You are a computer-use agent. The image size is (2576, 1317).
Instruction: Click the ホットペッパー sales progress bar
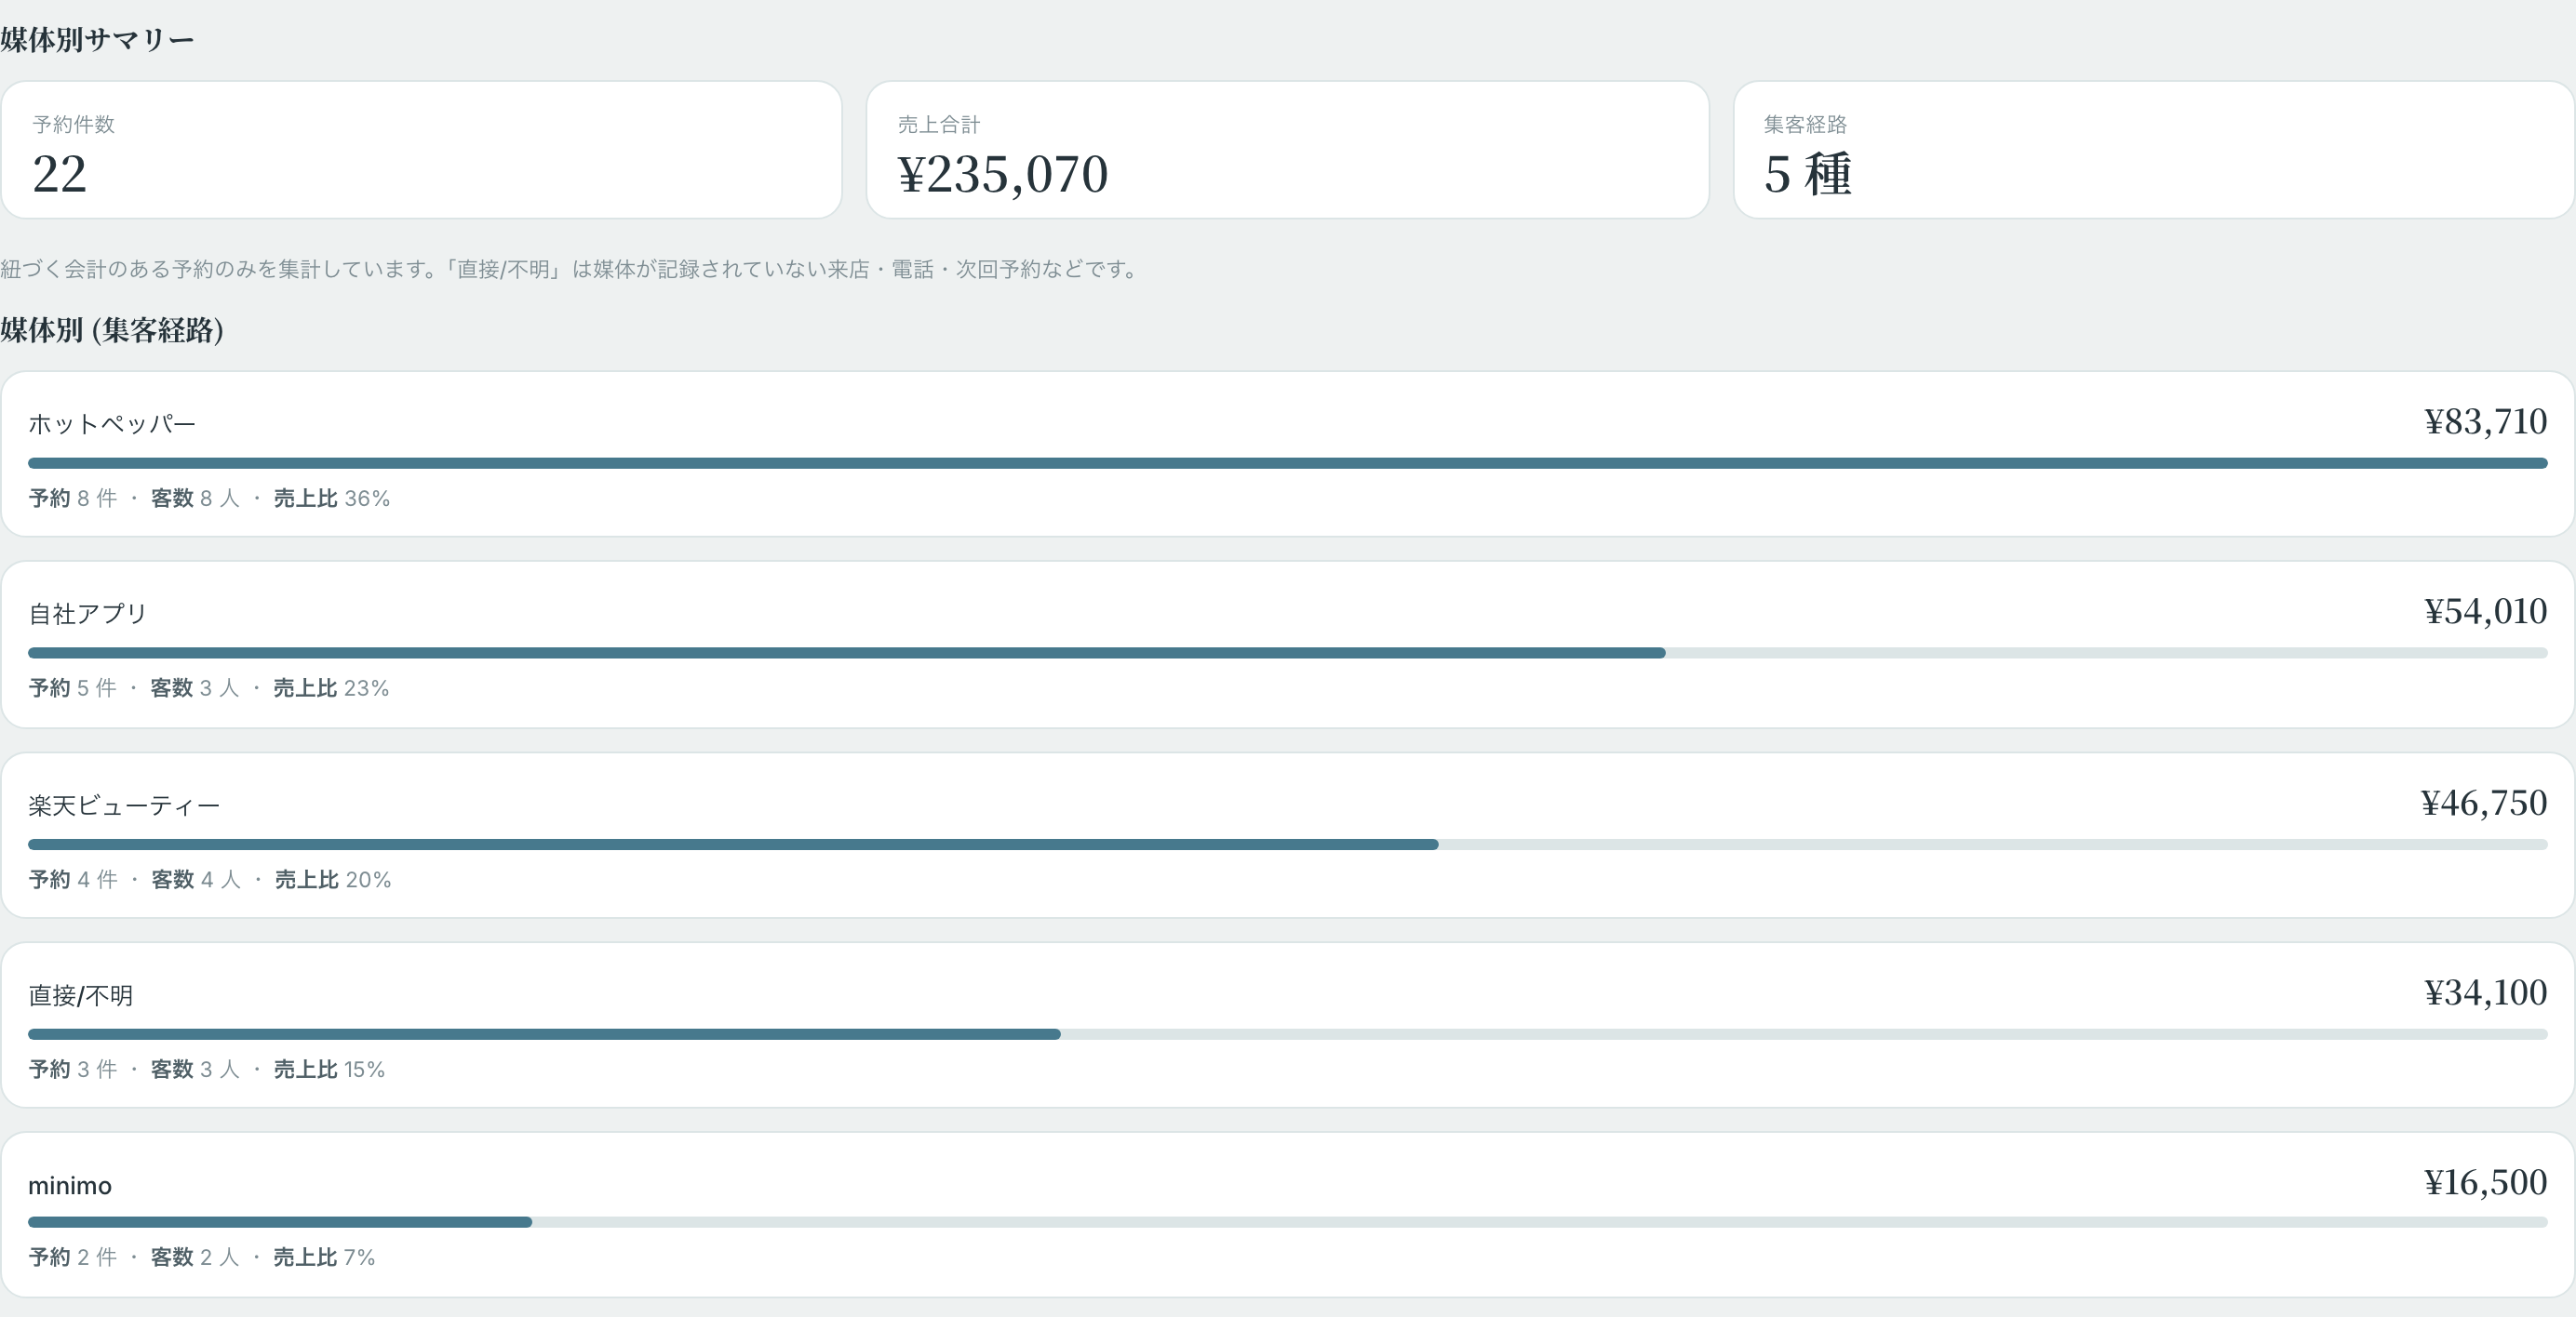pyautogui.click(x=1288, y=462)
